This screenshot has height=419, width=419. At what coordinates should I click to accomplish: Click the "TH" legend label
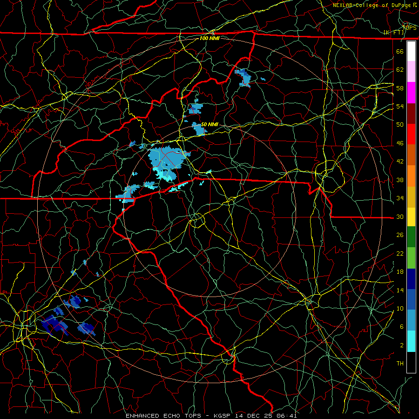(400, 364)
